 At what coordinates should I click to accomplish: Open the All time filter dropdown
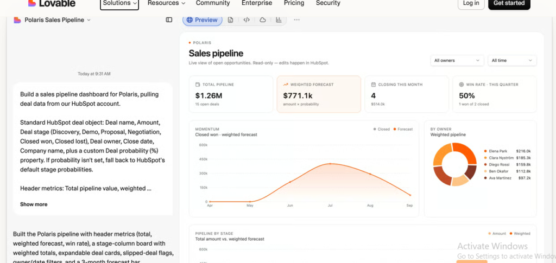(512, 61)
